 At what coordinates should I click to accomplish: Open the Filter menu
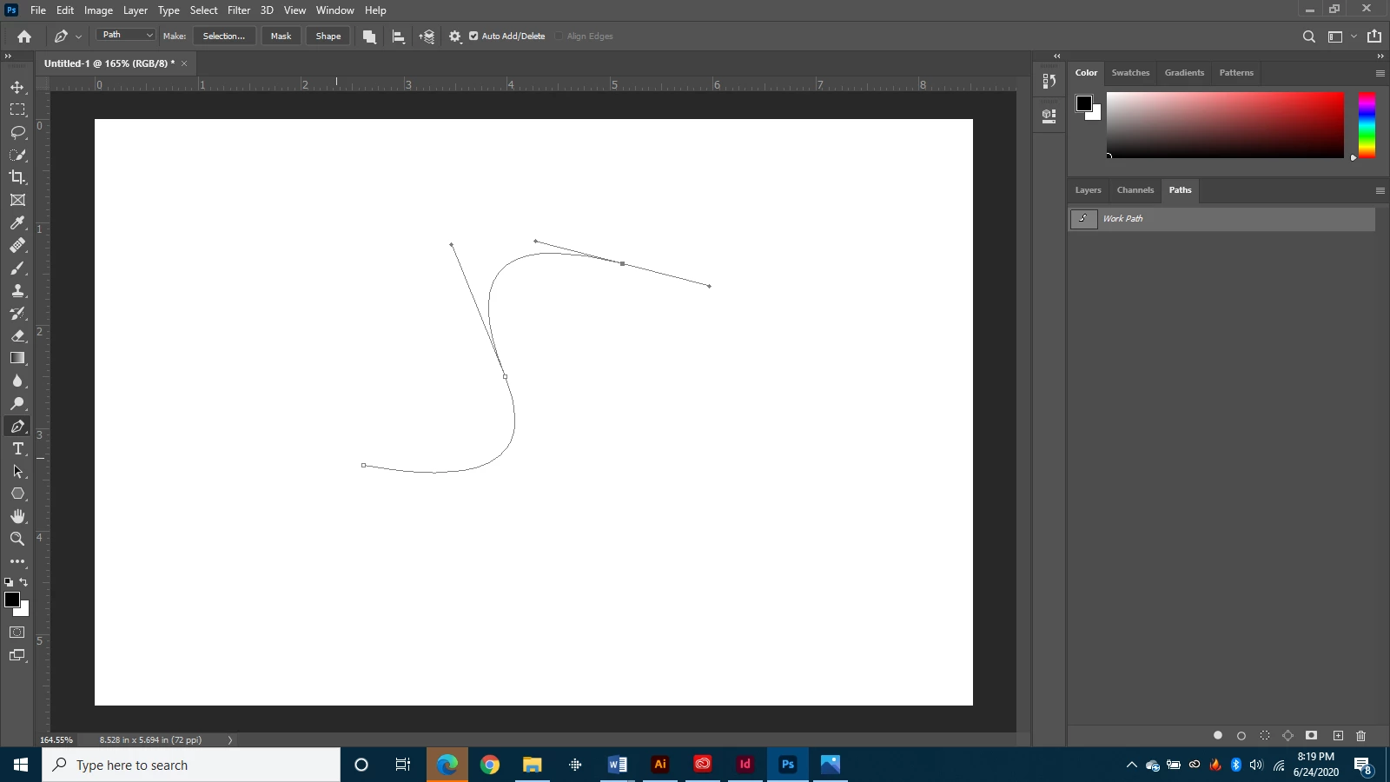pos(239,10)
